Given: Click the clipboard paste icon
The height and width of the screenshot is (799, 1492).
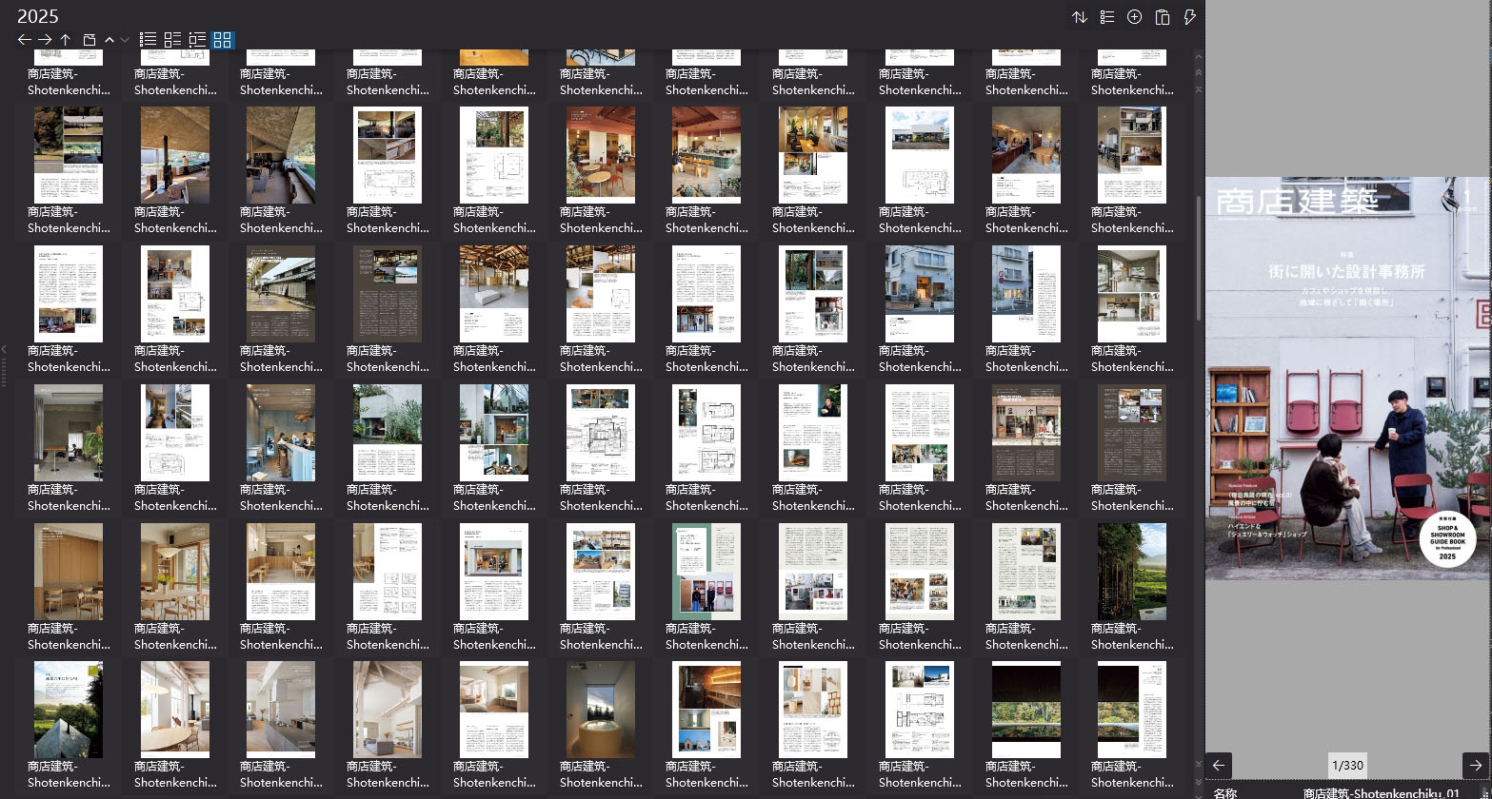Looking at the screenshot, I should tap(1162, 17).
